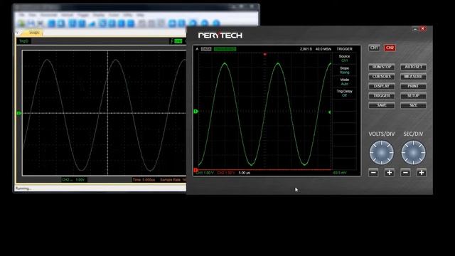This screenshot has height=256, width=455.
Task: Minimize the Perytech window
Action: (415, 28)
